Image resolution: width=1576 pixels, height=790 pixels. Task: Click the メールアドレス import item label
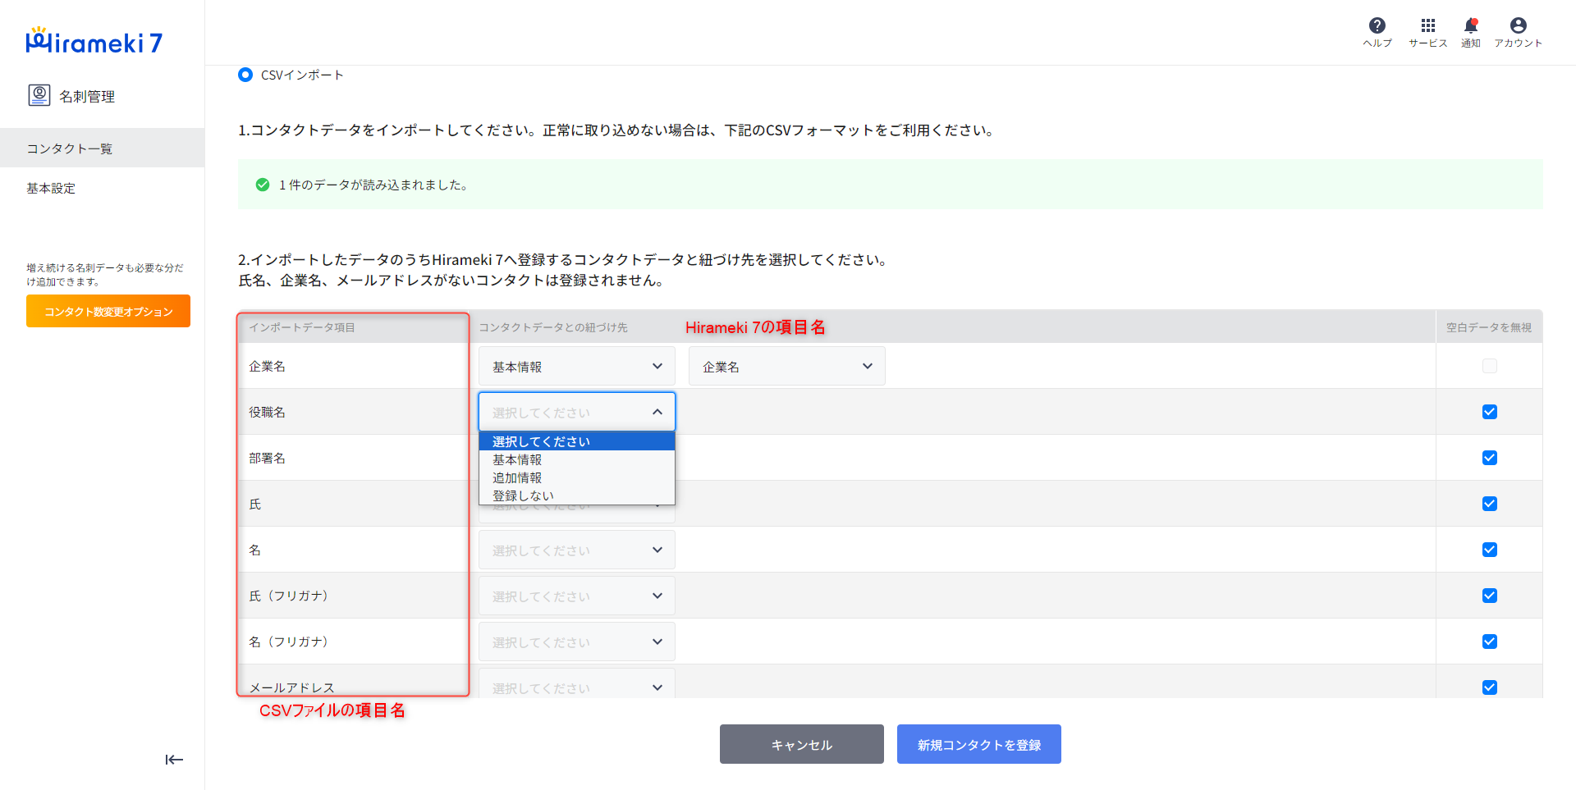[292, 687]
